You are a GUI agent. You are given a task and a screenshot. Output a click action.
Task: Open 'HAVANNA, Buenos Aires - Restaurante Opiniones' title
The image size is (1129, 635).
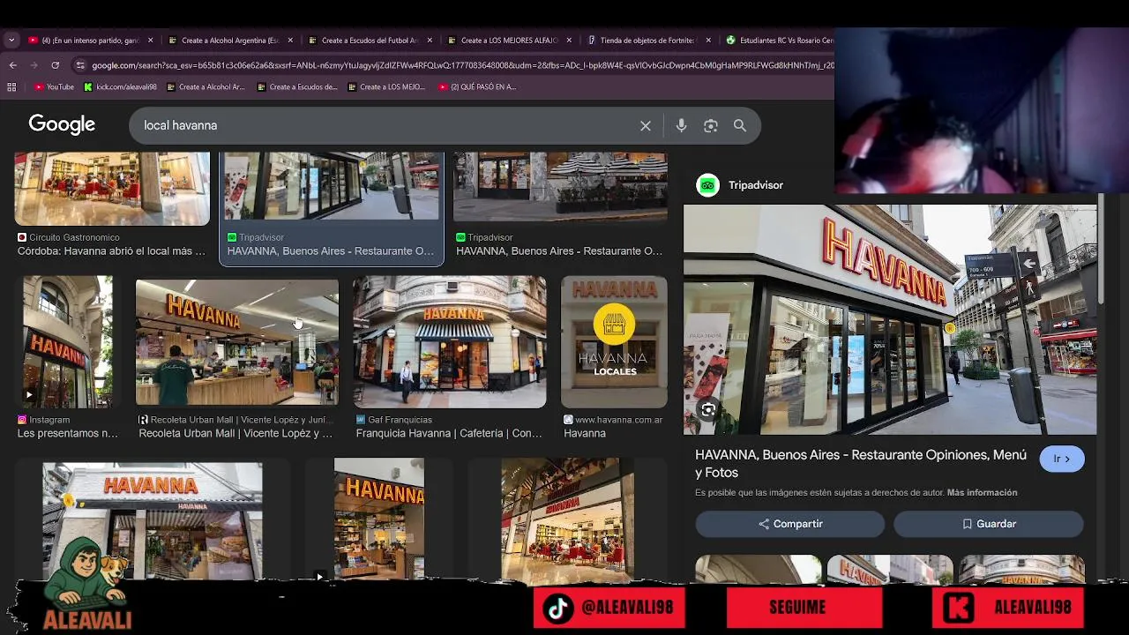[861, 464]
